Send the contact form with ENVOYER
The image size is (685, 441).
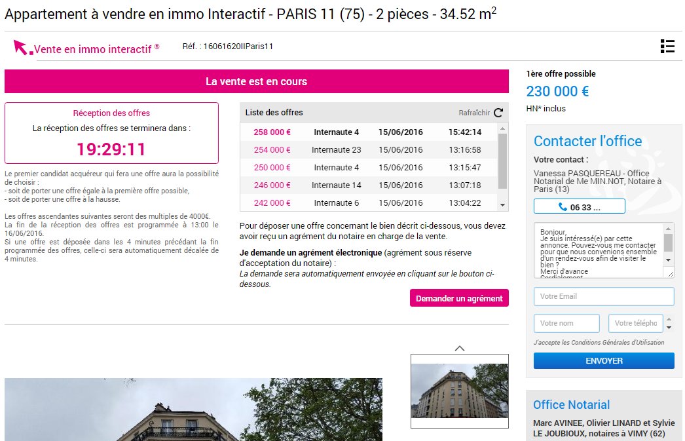(x=603, y=360)
